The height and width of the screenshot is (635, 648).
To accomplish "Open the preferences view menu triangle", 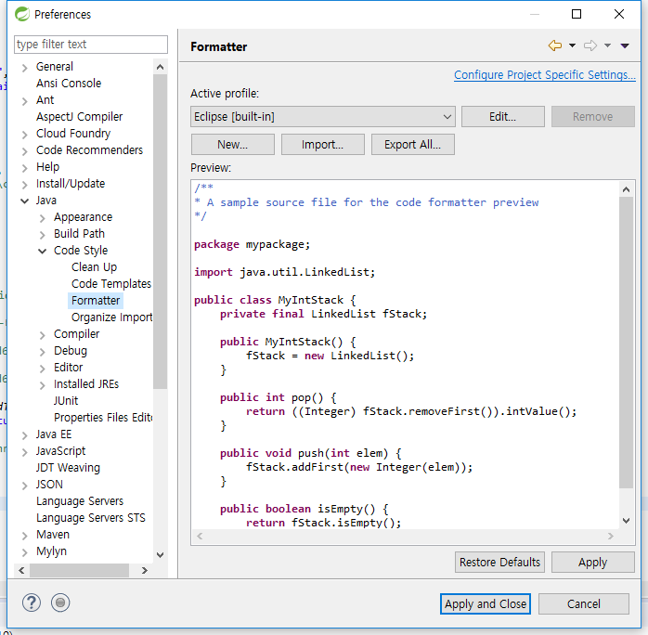I will (x=625, y=45).
